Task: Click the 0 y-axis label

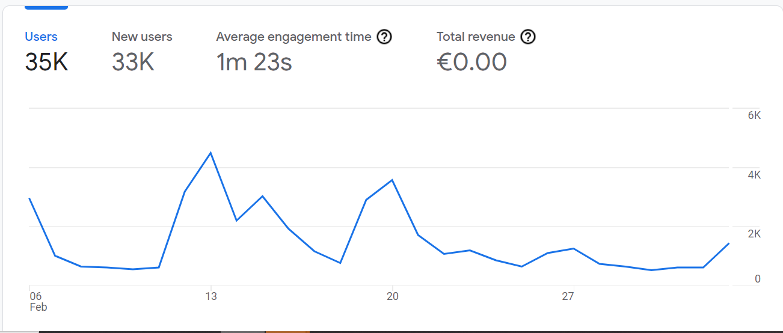Action: [758, 279]
